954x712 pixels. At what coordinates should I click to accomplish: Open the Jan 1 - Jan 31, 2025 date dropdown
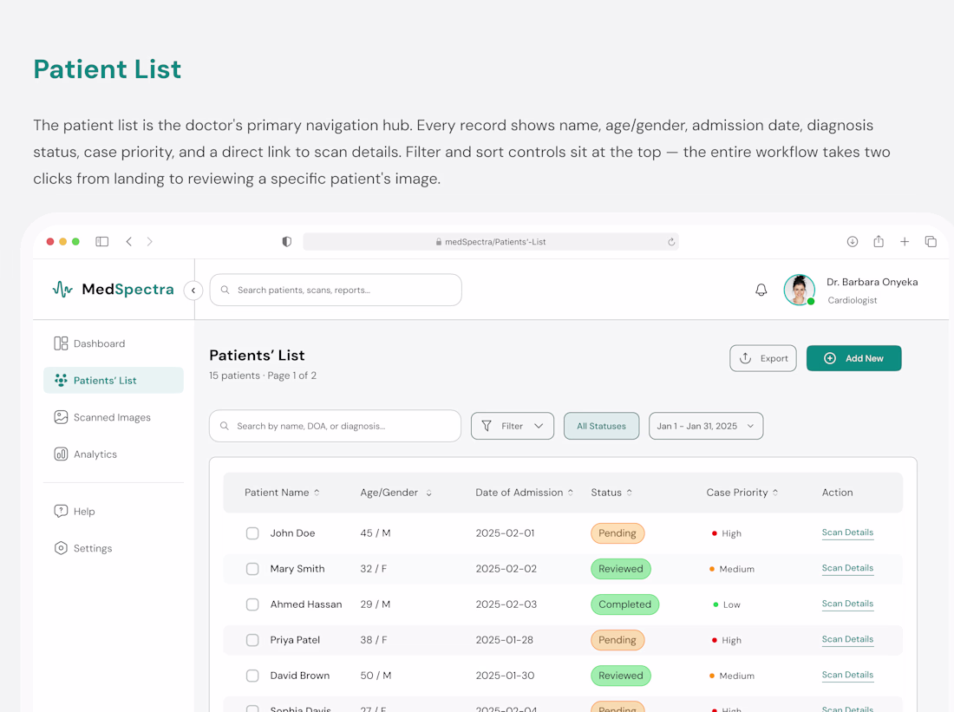(706, 426)
